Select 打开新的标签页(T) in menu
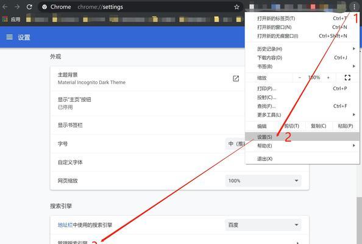 point(302,18)
